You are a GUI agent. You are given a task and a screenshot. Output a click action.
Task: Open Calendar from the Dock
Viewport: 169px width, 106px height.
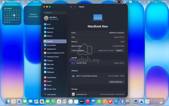coord(59,101)
